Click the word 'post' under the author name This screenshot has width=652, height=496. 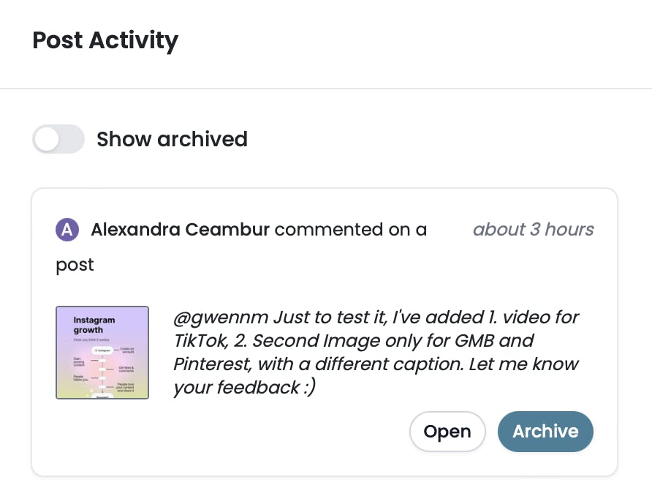point(75,265)
